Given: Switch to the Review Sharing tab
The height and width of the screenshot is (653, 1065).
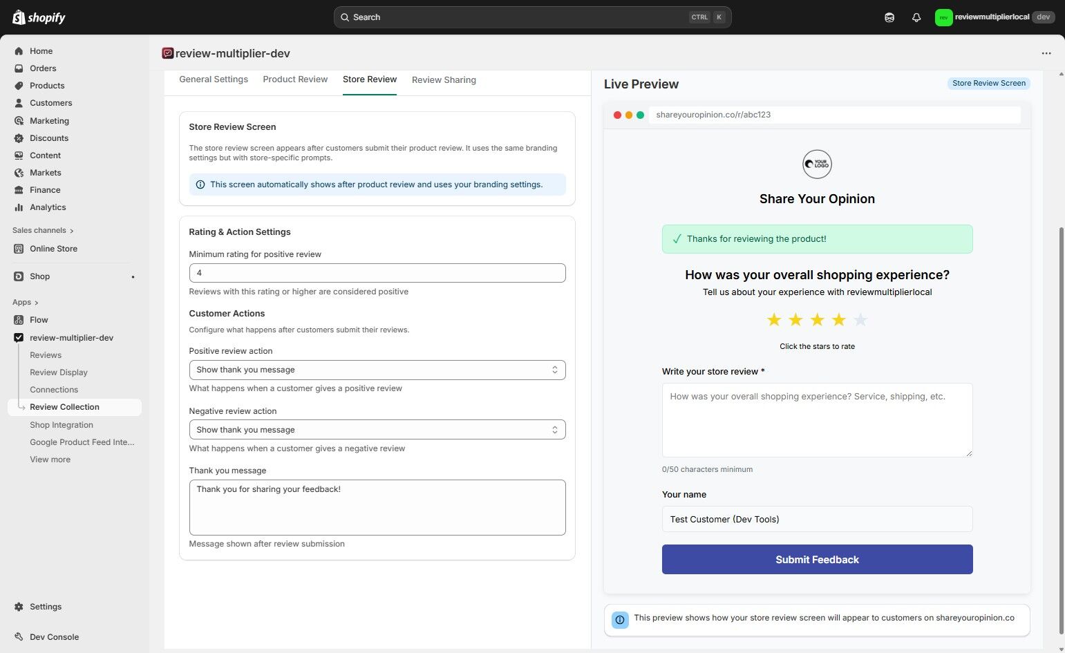Looking at the screenshot, I should [x=444, y=80].
